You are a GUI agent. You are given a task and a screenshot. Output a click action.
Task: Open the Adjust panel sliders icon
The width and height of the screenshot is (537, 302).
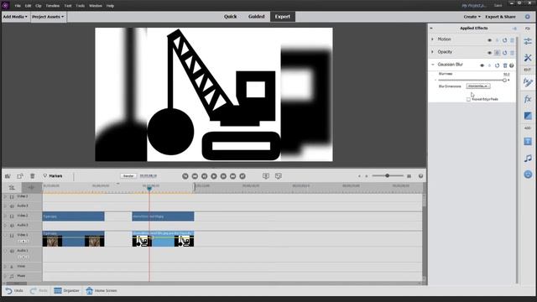[528, 41]
